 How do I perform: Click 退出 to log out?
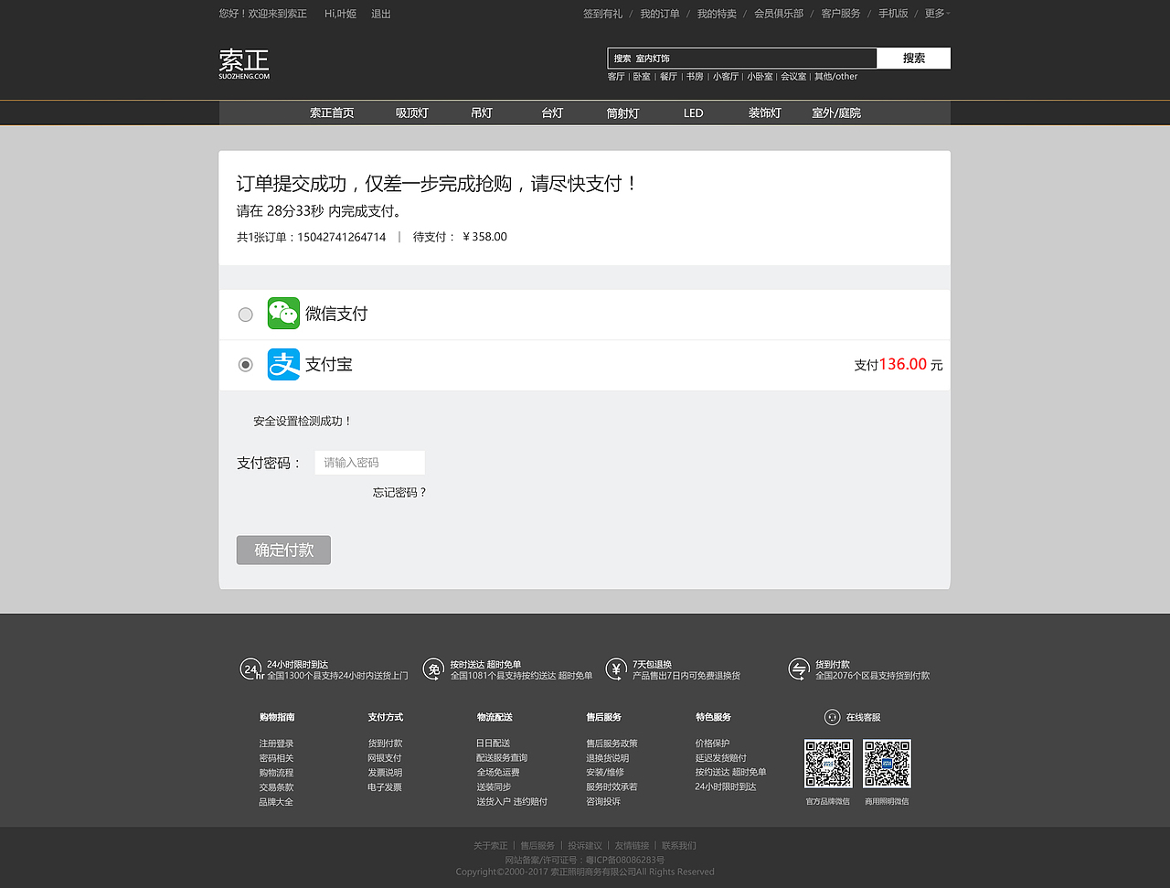click(381, 14)
